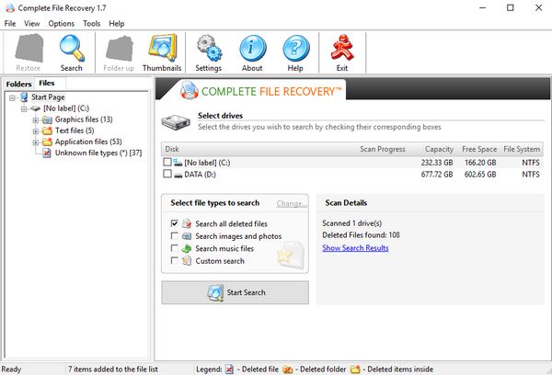Click the Application files folder icon
This screenshot has height=375, width=552.
pyautogui.click(x=47, y=142)
